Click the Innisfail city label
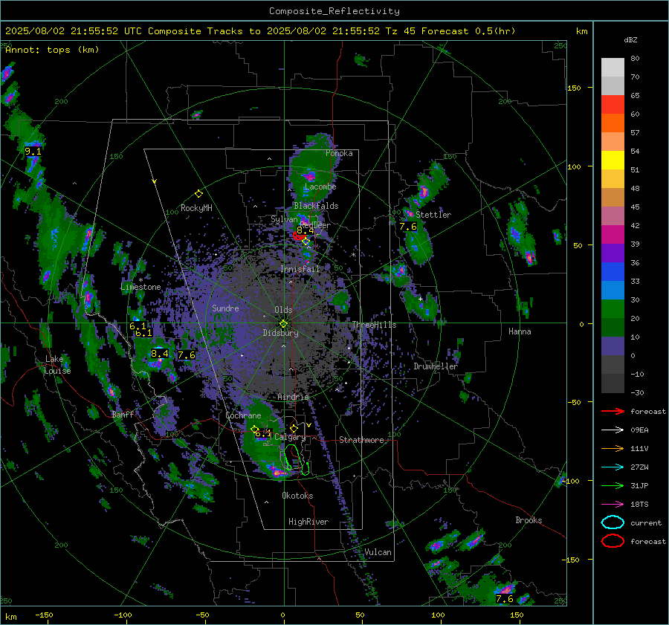The width and height of the screenshot is (669, 625). pyautogui.click(x=300, y=269)
